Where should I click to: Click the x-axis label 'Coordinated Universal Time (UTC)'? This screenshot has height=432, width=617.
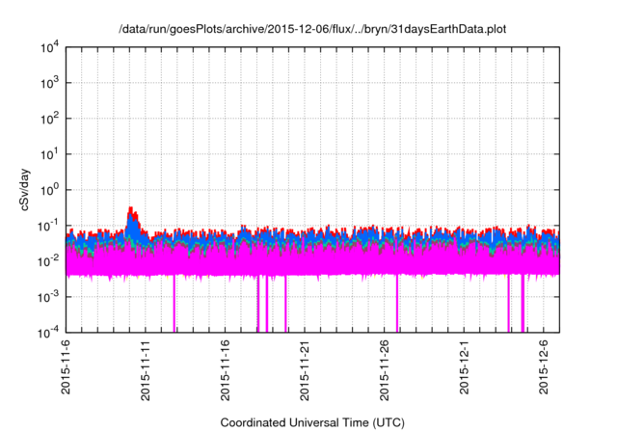tap(312, 422)
